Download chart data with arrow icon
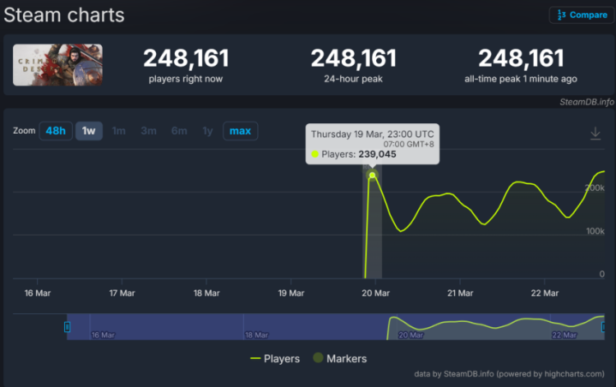 point(595,134)
